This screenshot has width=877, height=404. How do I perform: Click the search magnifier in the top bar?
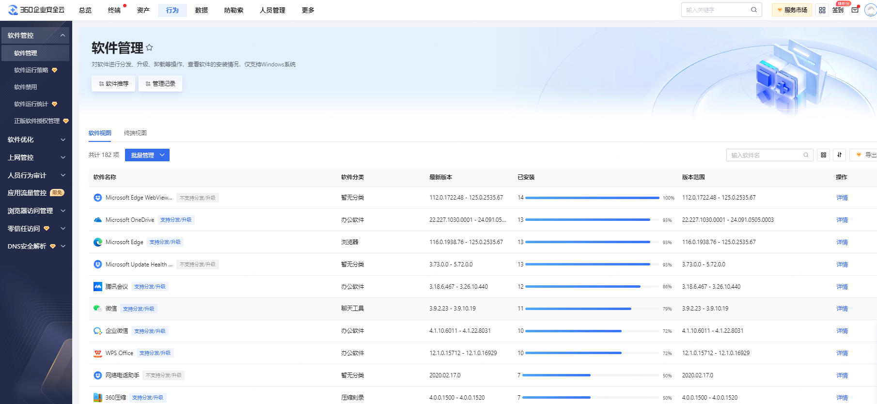tap(754, 10)
